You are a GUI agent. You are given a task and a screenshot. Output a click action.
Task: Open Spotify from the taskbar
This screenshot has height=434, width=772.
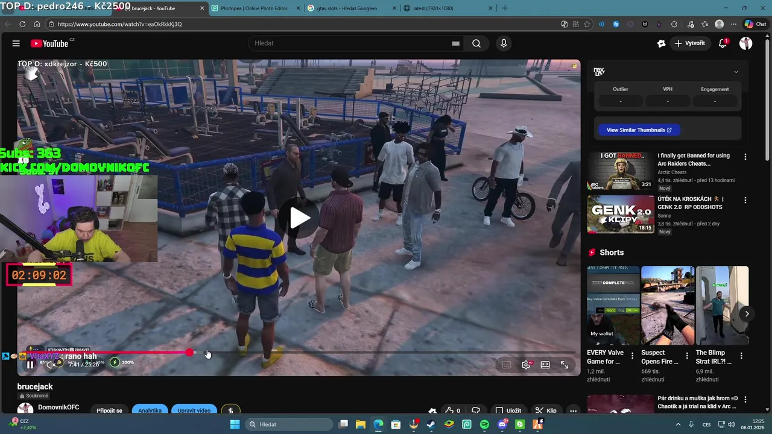click(x=484, y=424)
